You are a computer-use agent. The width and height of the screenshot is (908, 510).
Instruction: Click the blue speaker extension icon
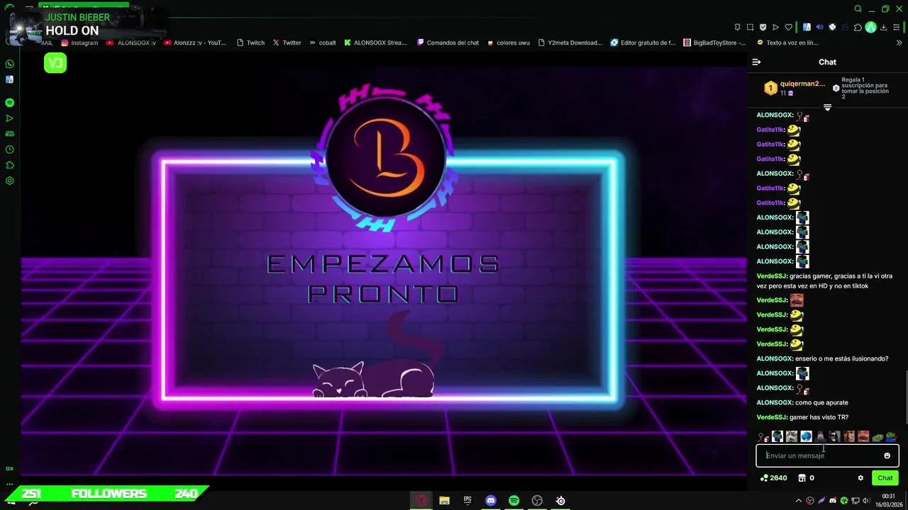(x=819, y=27)
